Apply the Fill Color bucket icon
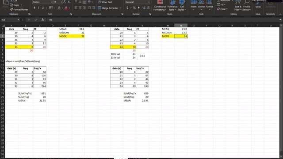This screenshot has height=159, width=283. tap(59, 8)
